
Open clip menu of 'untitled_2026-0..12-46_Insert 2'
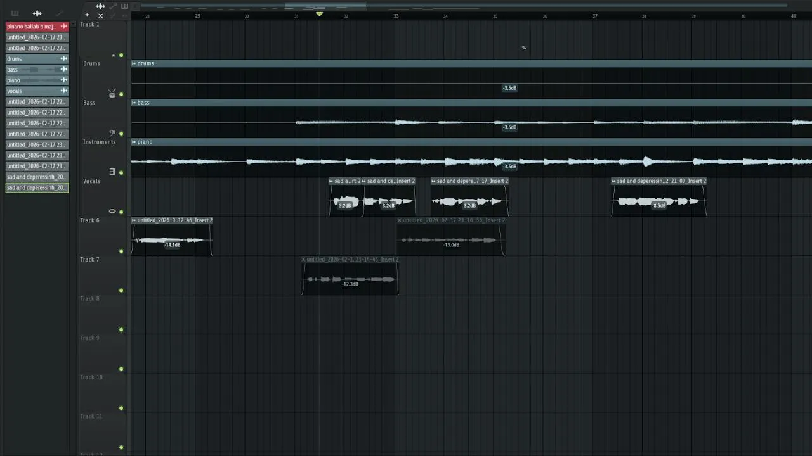pos(134,220)
